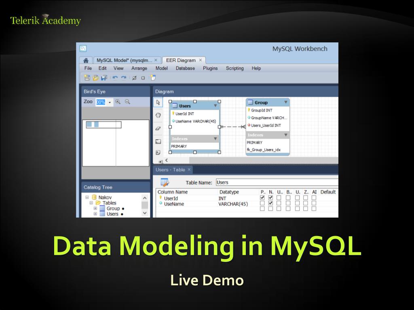Click Catalog Tree scrollbar up arrow
The height and width of the screenshot is (310, 414).
click(x=145, y=198)
